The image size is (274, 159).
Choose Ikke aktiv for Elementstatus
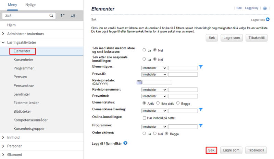point(158,103)
